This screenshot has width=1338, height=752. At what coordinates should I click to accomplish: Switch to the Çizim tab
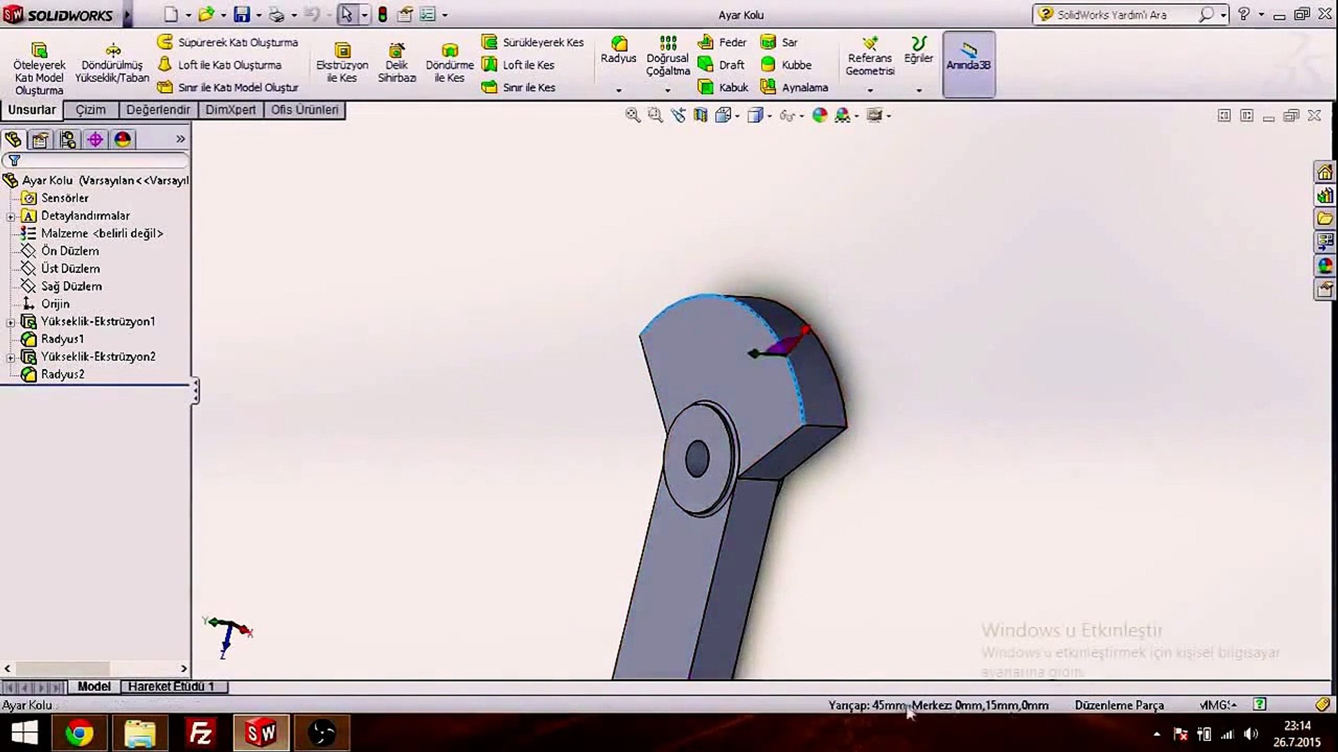pos(91,110)
